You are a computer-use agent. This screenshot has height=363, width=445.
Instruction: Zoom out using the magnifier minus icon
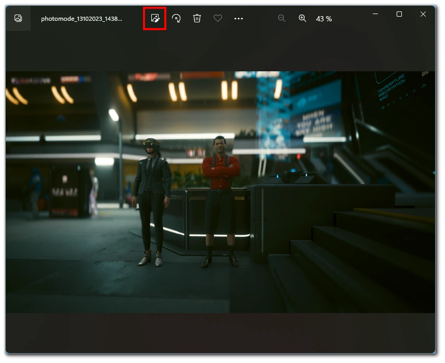tap(282, 18)
